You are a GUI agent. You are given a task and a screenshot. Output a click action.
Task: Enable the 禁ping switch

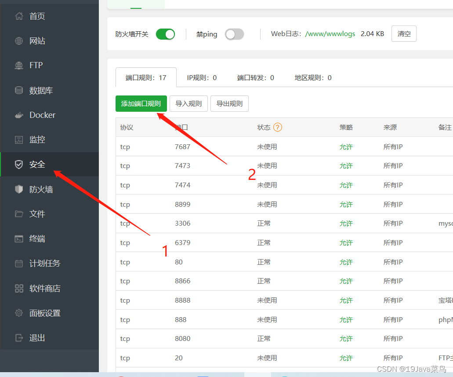[234, 34]
